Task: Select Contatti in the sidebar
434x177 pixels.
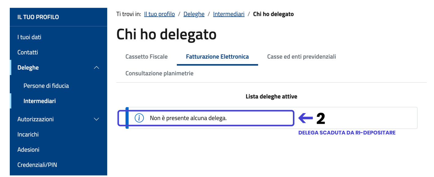Action: pyautogui.click(x=28, y=52)
